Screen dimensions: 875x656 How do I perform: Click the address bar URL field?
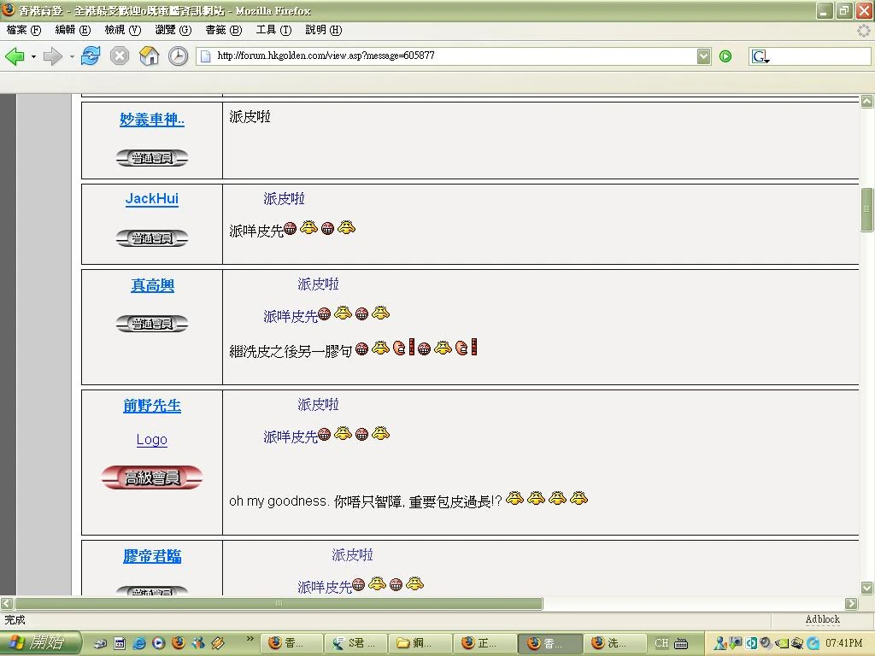[455, 56]
